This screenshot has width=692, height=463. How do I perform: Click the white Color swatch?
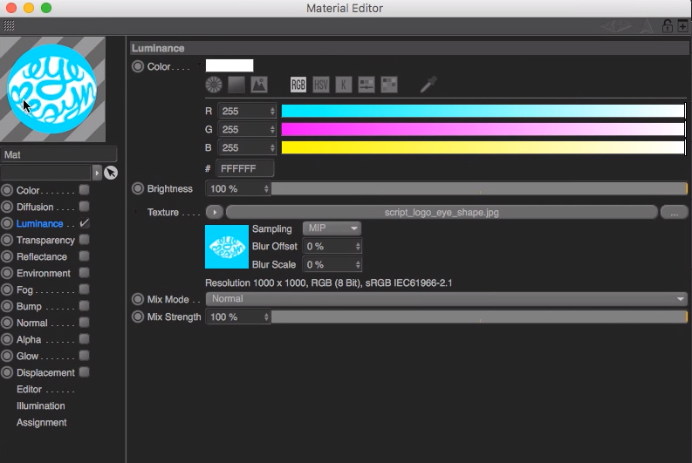(x=230, y=65)
